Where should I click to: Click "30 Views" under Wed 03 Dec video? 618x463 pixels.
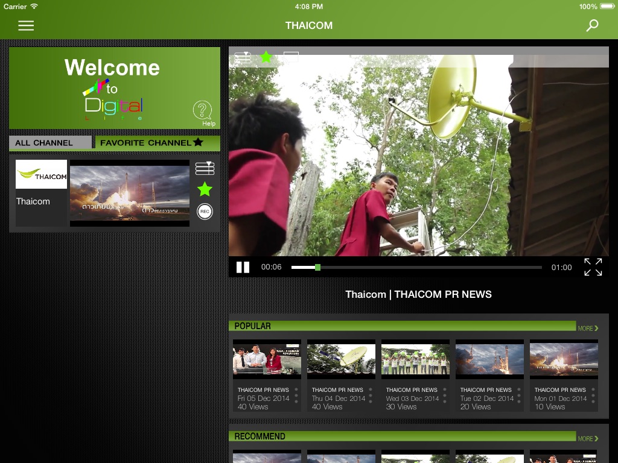click(x=401, y=407)
